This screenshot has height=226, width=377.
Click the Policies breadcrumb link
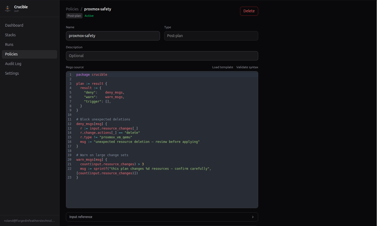72,9
